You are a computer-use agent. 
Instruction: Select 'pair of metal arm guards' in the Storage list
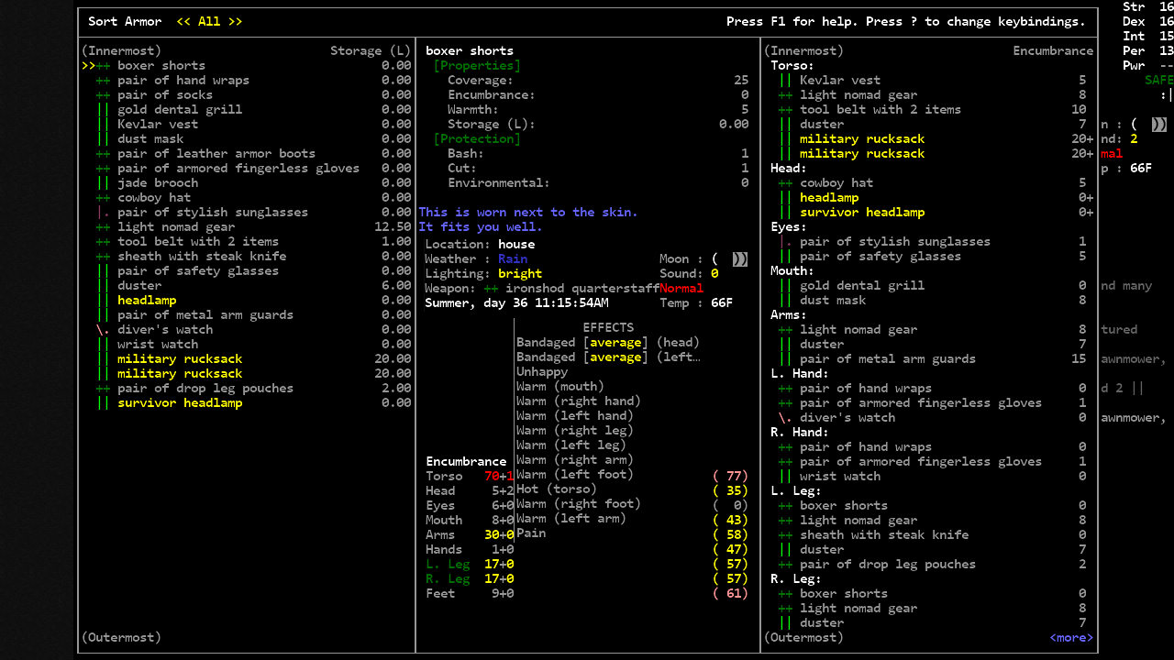[205, 314]
